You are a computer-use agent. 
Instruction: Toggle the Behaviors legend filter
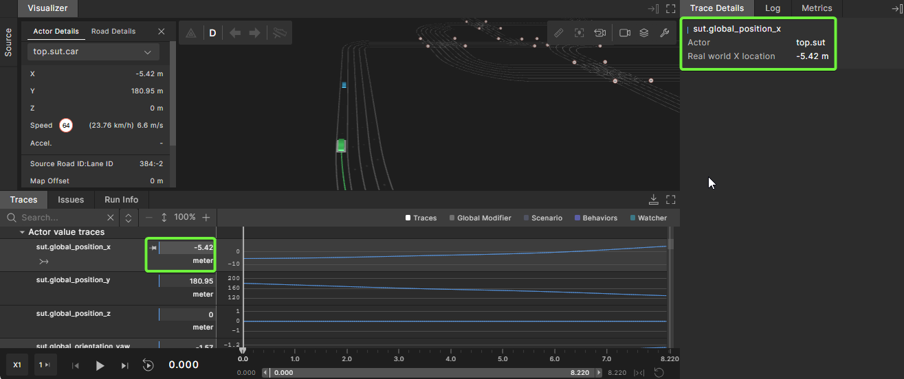595,218
